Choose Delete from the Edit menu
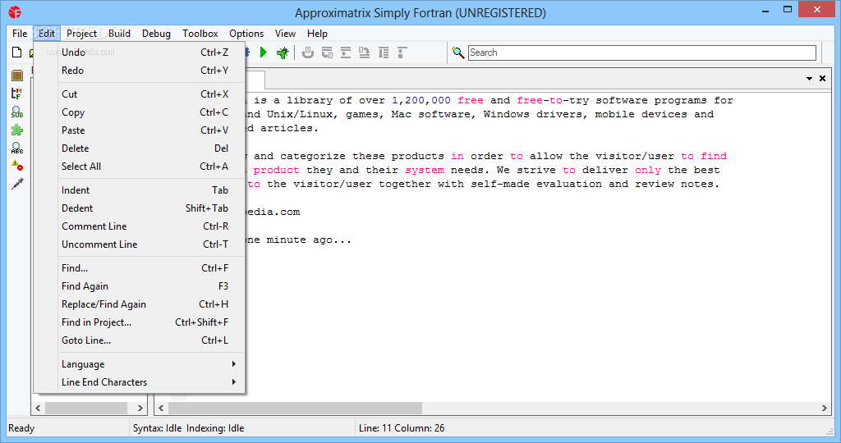 [149, 148]
